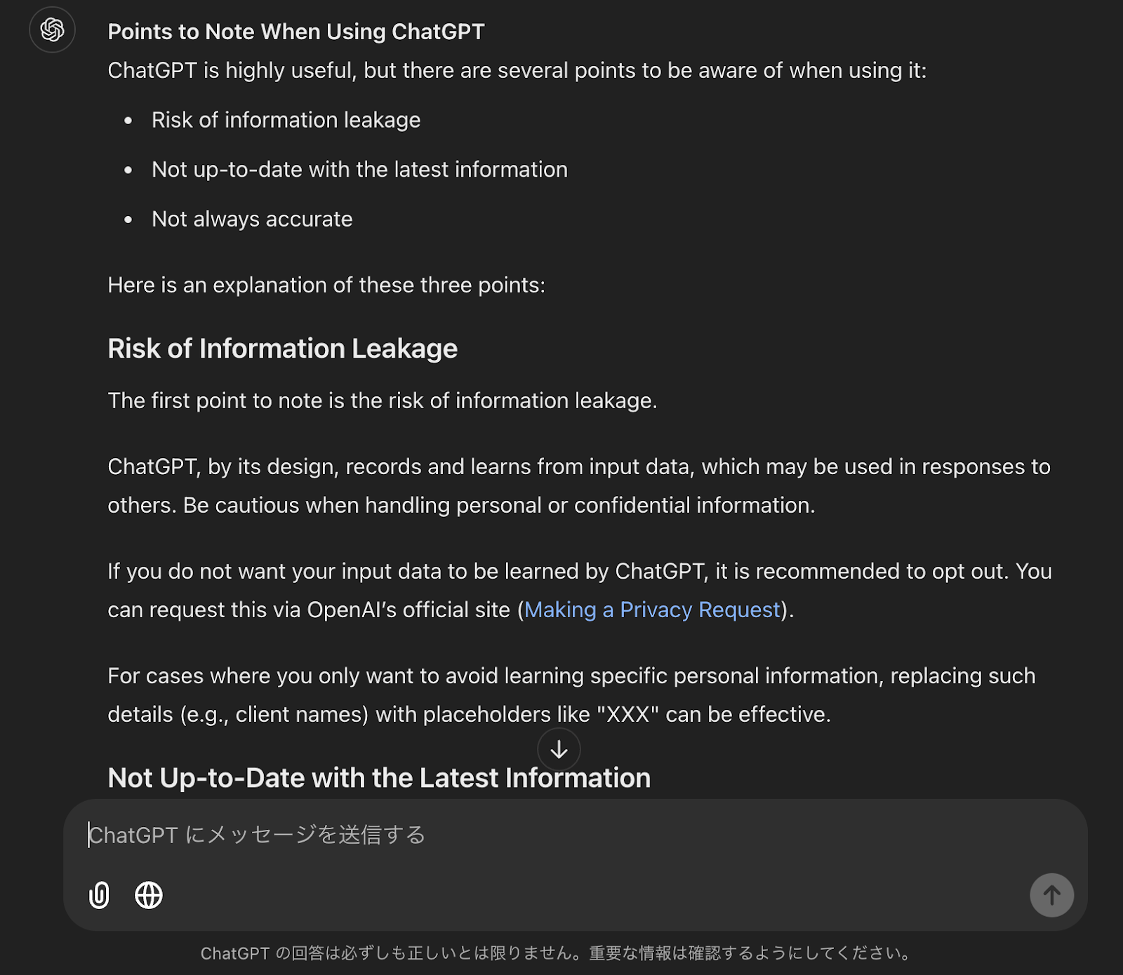The image size is (1123, 975).
Task: Click 'Not Up-to-Date with the Latest Information' heading
Action: [x=379, y=778]
